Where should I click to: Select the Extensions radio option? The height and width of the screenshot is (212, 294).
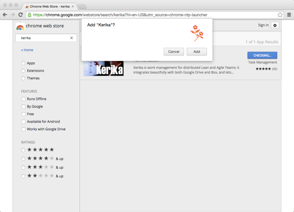23,71
